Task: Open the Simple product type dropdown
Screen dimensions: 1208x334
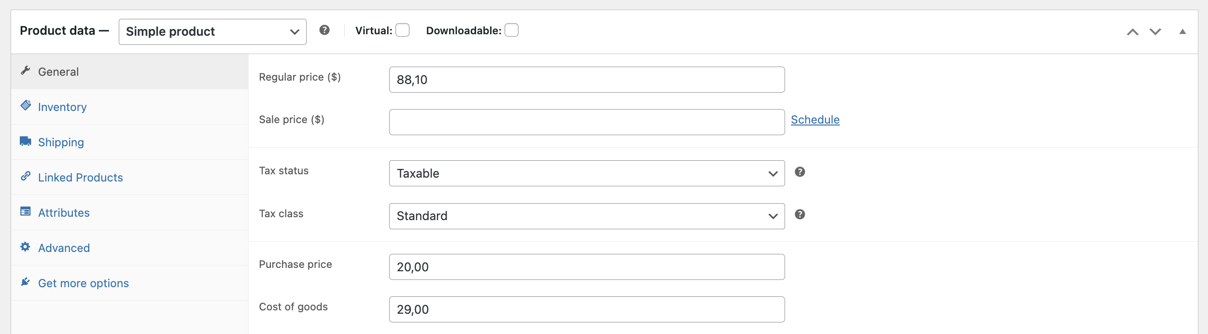Action: [212, 31]
